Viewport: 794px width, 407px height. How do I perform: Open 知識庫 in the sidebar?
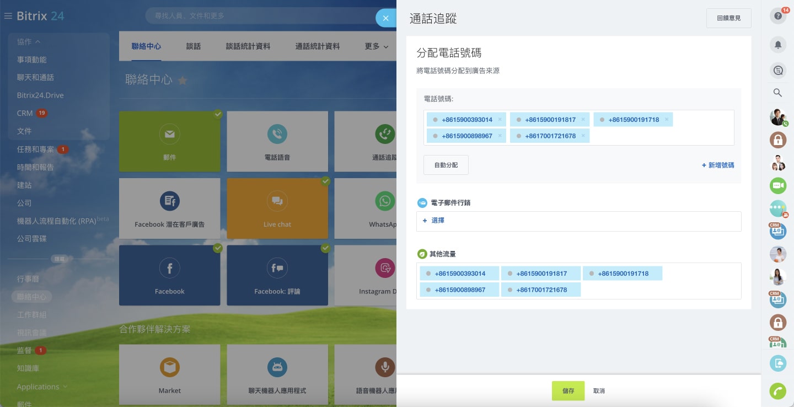28,368
